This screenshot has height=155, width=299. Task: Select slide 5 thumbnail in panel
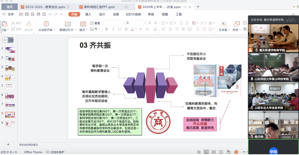pos(10,87)
